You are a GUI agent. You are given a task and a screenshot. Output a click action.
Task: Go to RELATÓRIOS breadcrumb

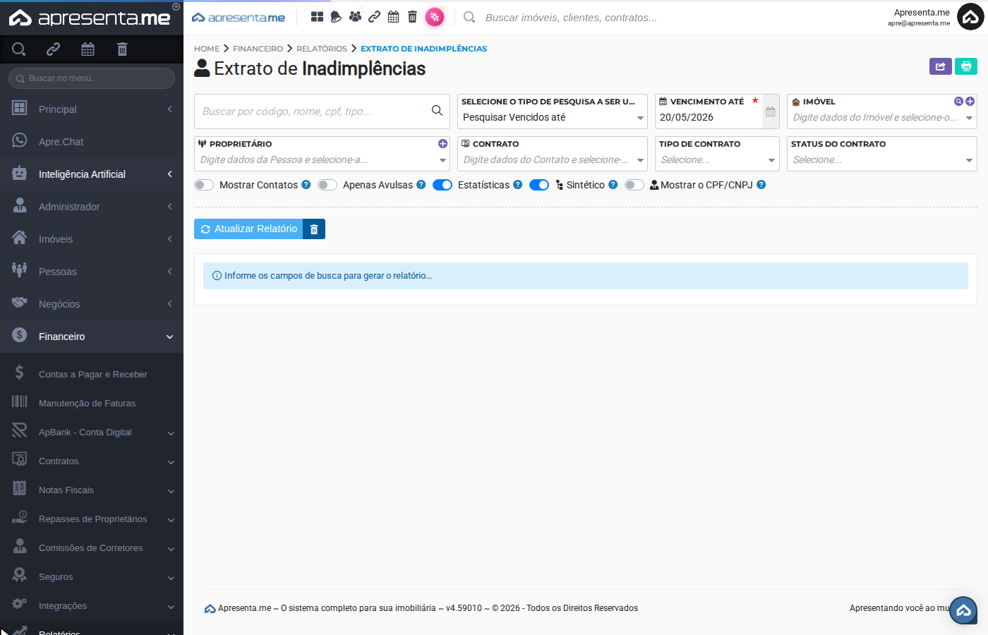coord(322,49)
